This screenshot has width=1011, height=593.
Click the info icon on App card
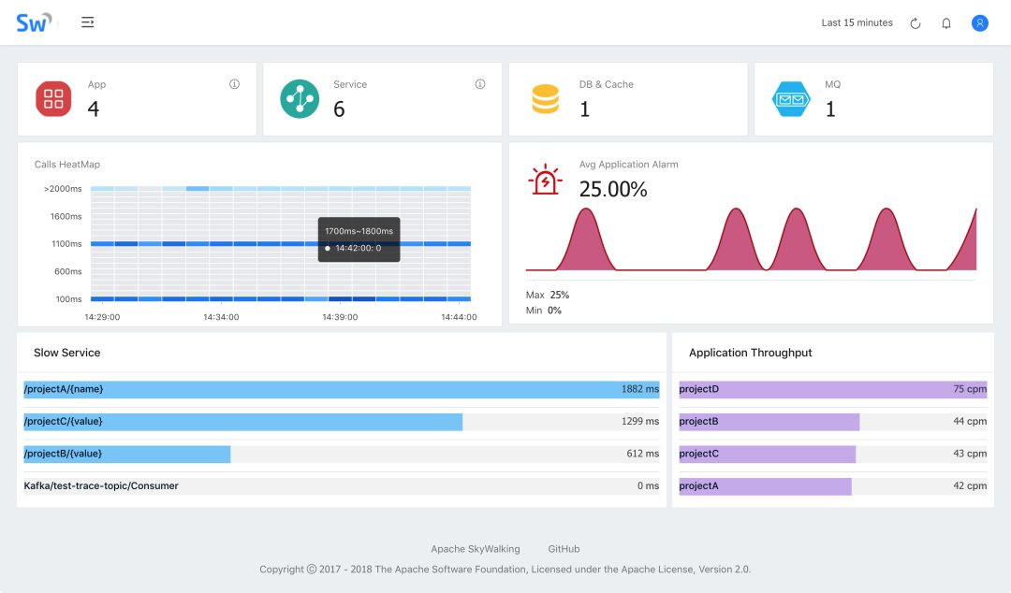tap(234, 84)
